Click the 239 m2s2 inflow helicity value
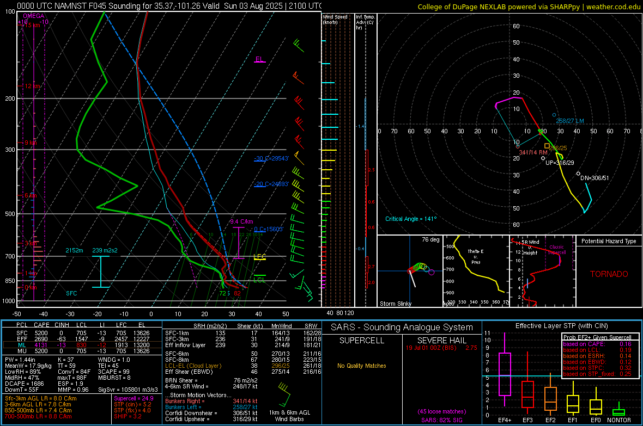 point(105,250)
